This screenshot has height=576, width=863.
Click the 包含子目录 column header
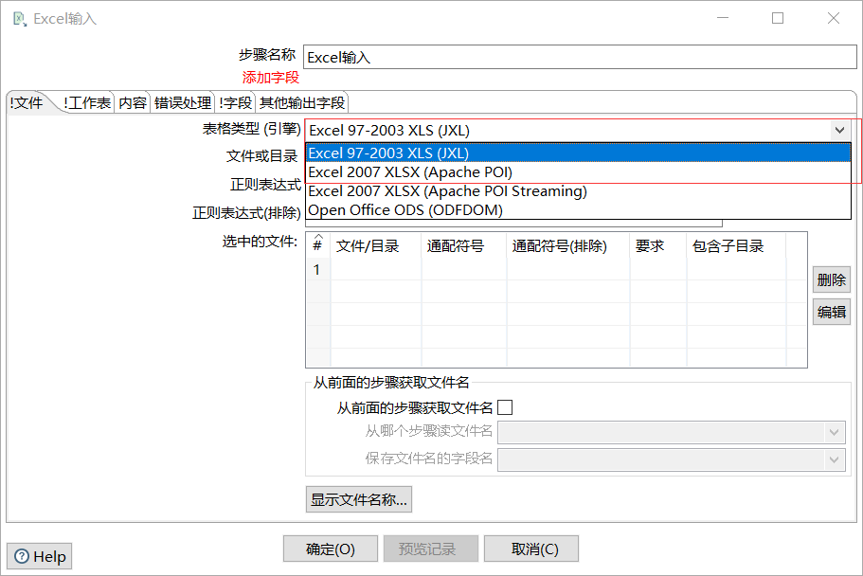(x=736, y=245)
